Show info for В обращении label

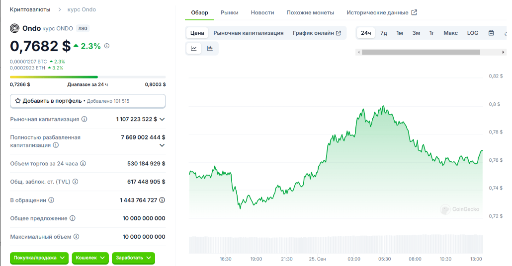pyautogui.click(x=51, y=200)
